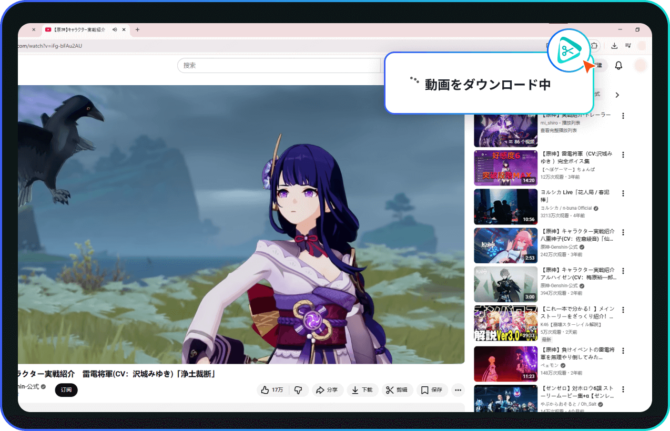The width and height of the screenshot is (670, 431).
Task: Open more actions ellipsis under video
Action: (x=458, y=390)
